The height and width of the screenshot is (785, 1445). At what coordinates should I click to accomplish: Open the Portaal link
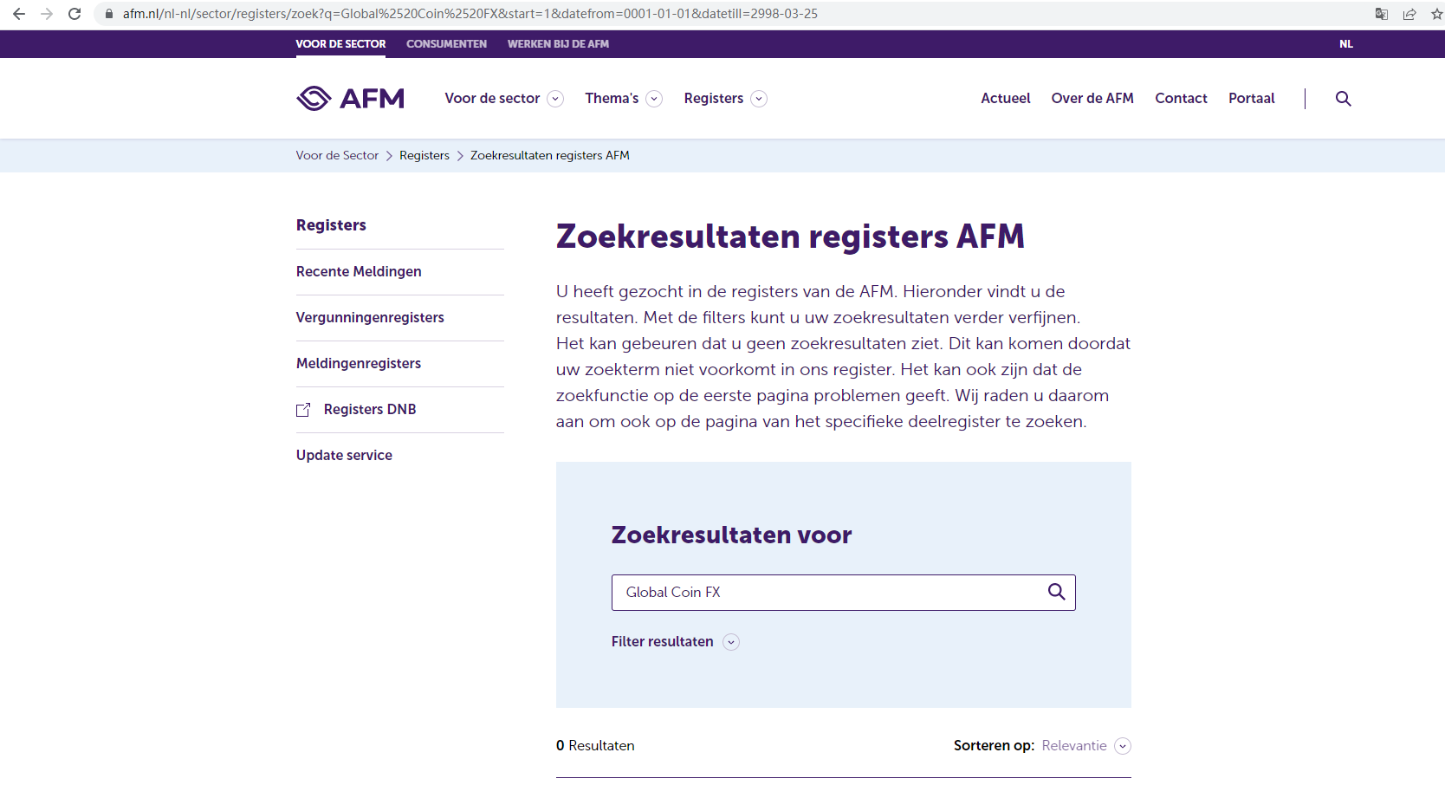pyautogui.click(x=1251, y=99)
